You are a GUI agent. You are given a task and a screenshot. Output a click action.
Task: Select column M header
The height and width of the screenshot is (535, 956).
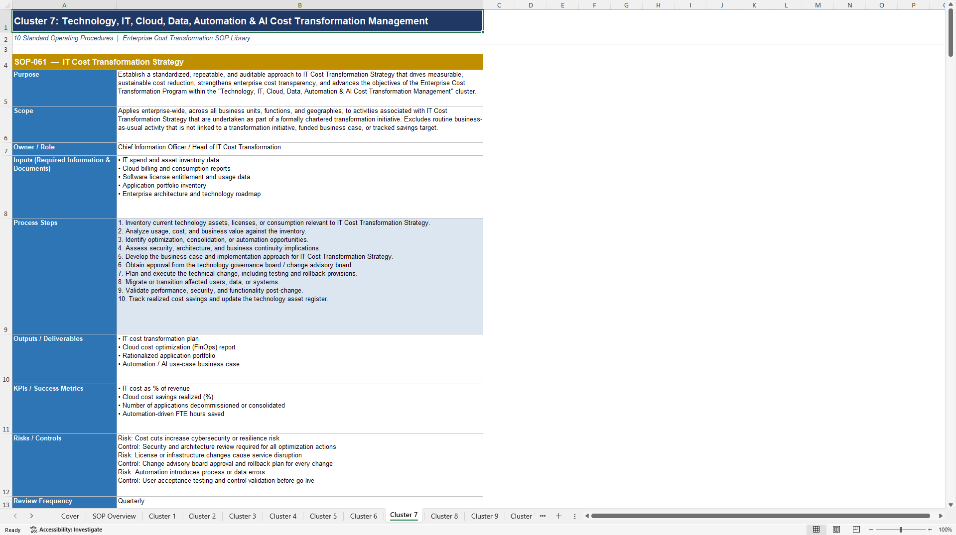point(818,5)
